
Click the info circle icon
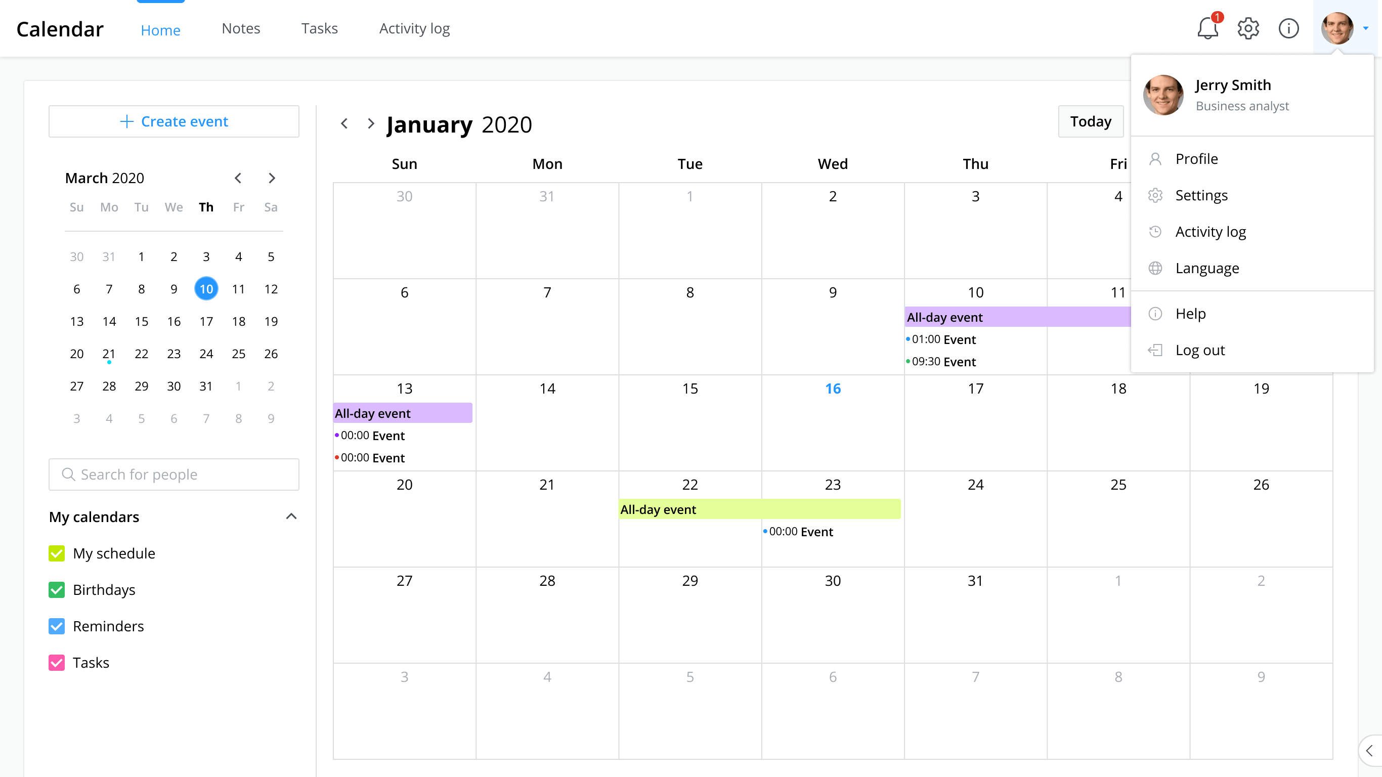click(x=1289, y=28)
